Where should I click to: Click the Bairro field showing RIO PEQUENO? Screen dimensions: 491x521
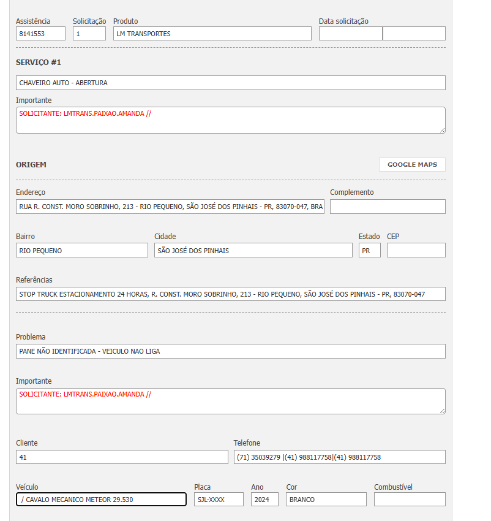tap(82, 250)
